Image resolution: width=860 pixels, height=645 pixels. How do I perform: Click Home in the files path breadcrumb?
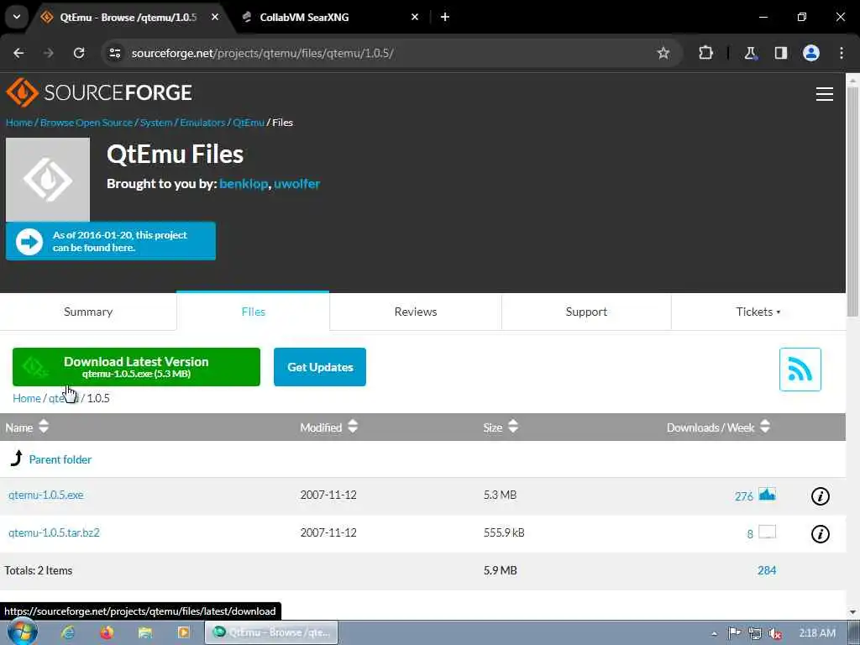pos(26,398)
